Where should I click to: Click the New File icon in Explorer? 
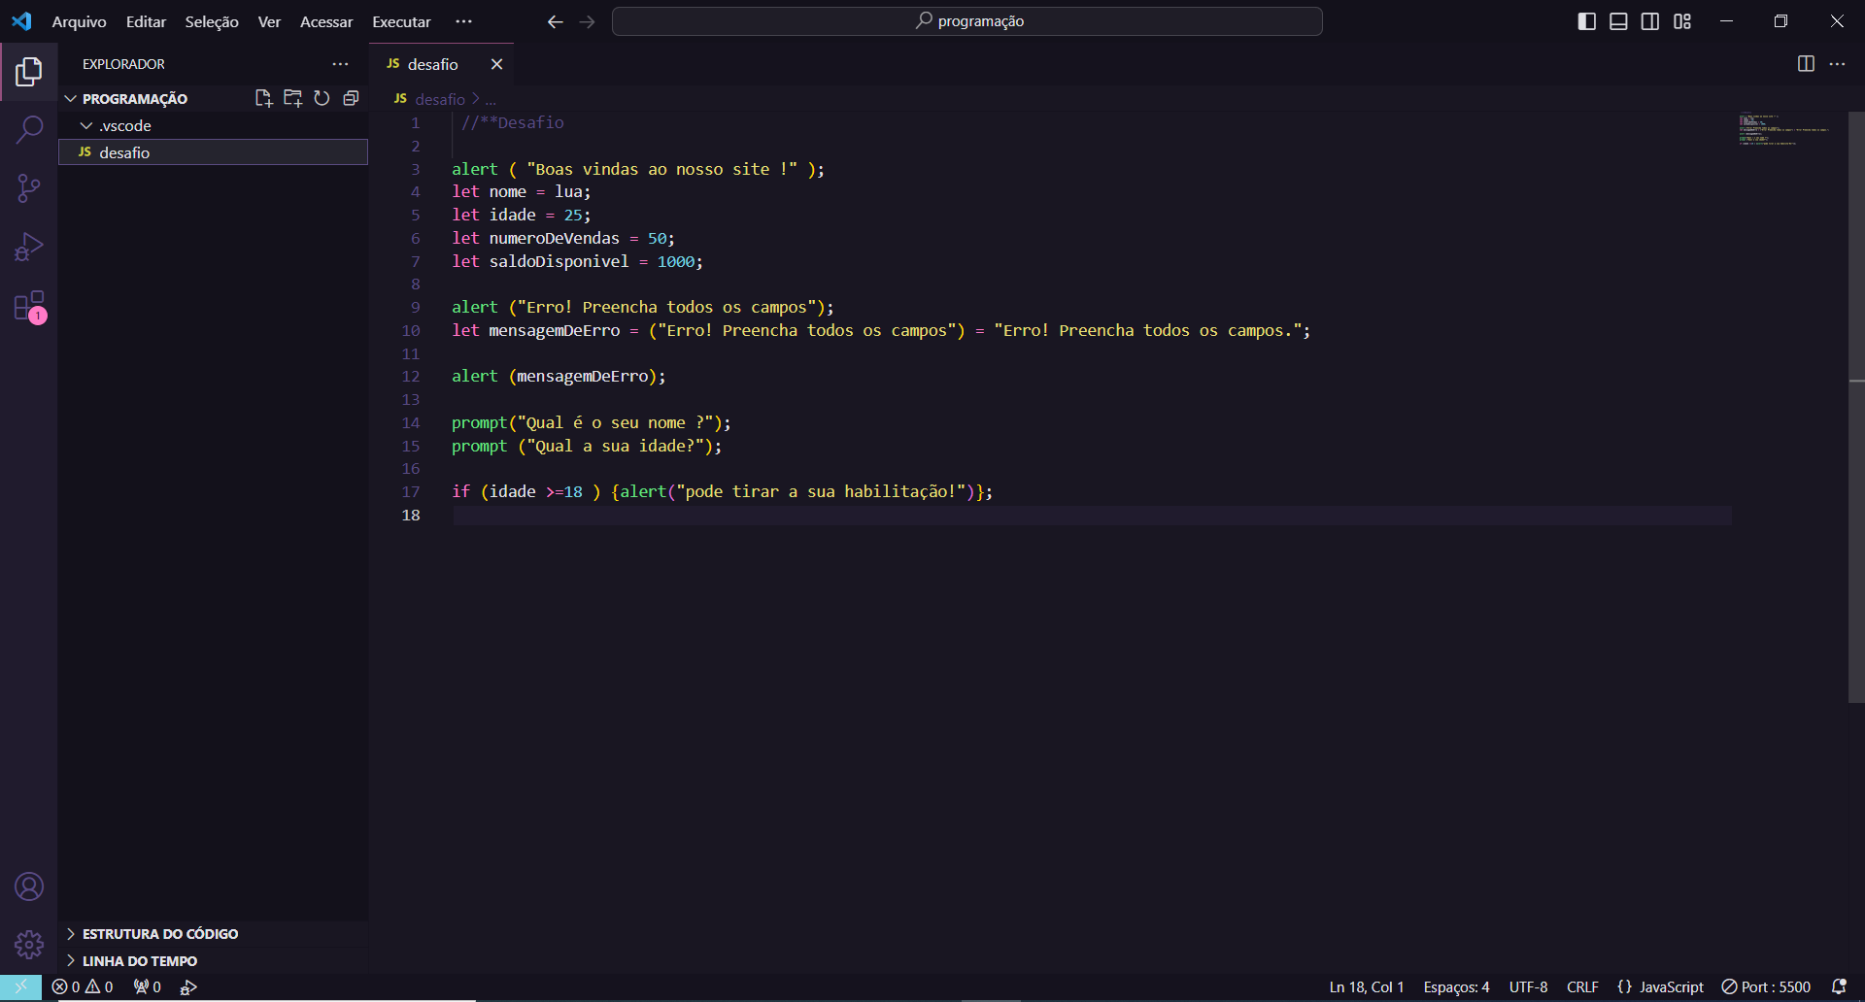(x=263, y=98)
